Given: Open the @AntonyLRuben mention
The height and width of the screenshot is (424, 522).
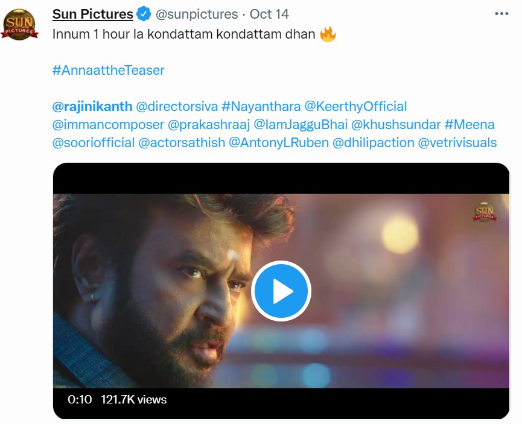Looking at the screenshot, I should pos(278,143).
